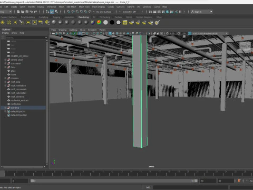Image resolution: width=253 pixels, height=190 pixels.
Task: Expand the defaultLightSet node
Action: pyautogui.click(x=5, y=111)
